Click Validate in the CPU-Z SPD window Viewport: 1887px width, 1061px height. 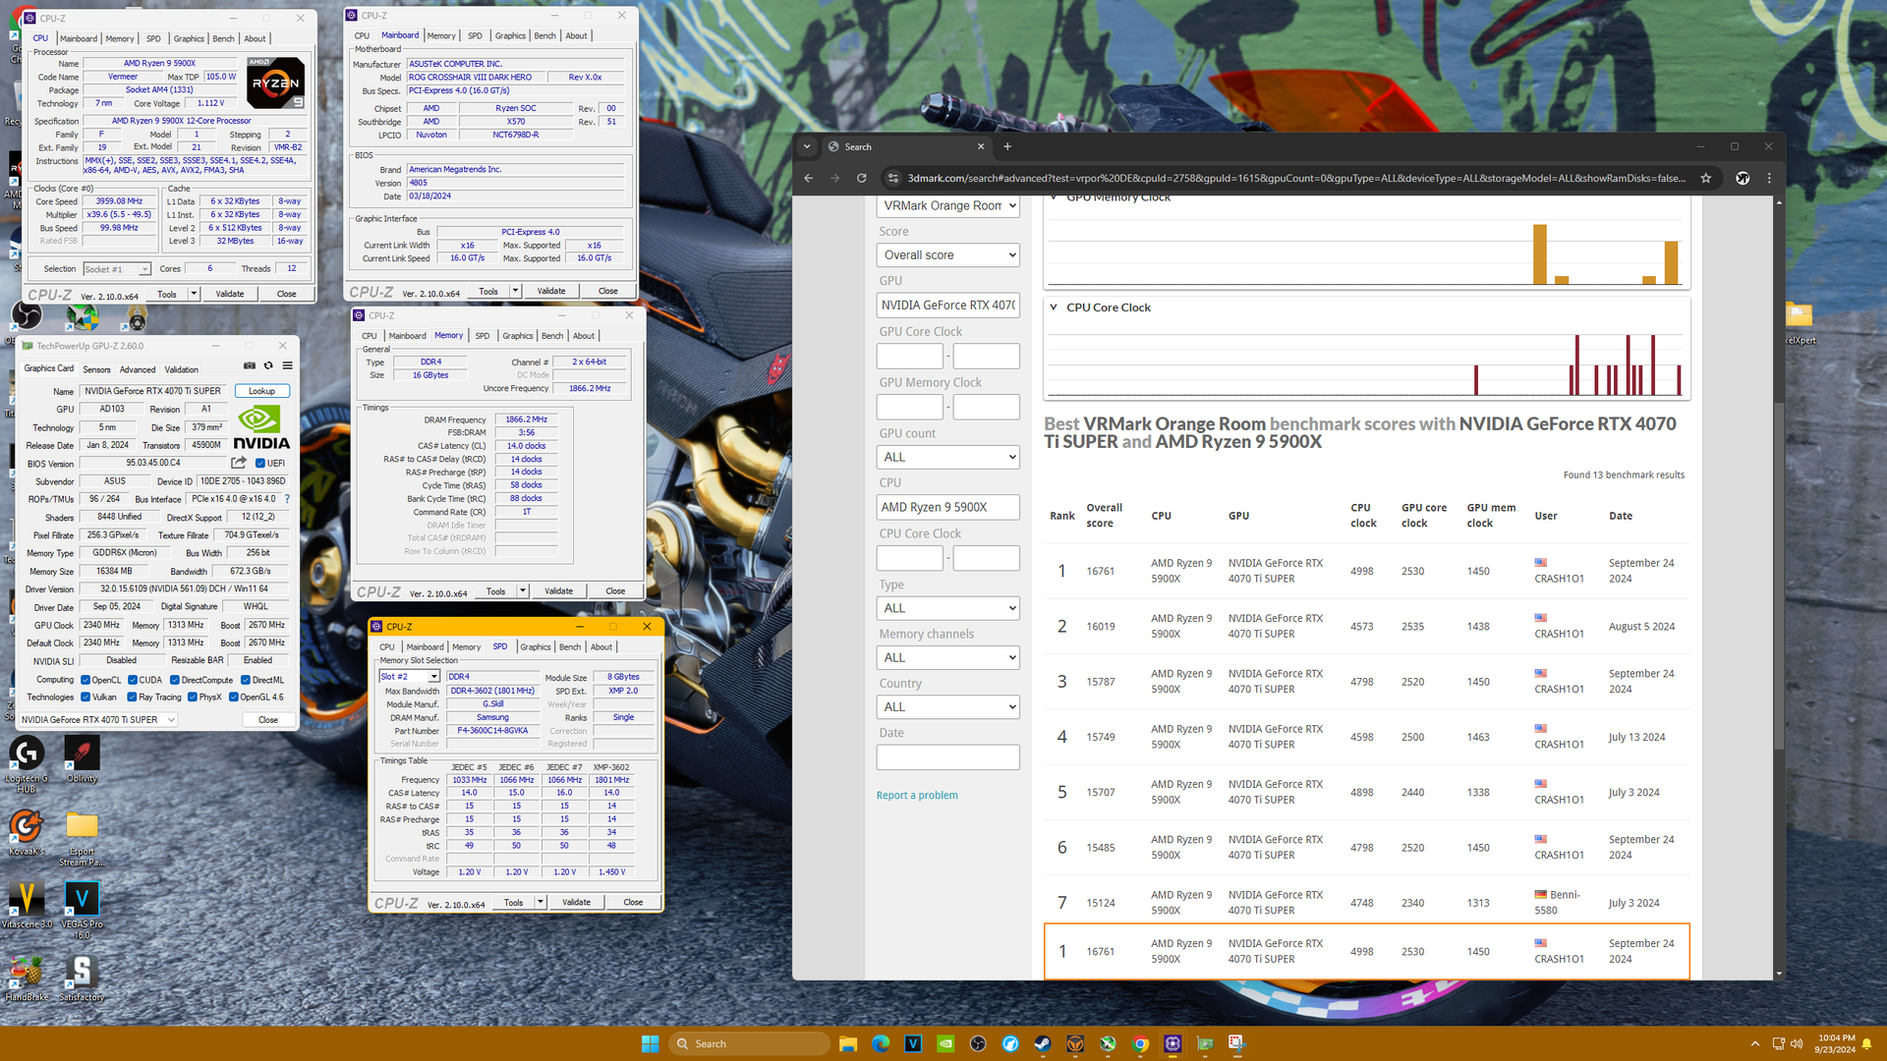577,902
